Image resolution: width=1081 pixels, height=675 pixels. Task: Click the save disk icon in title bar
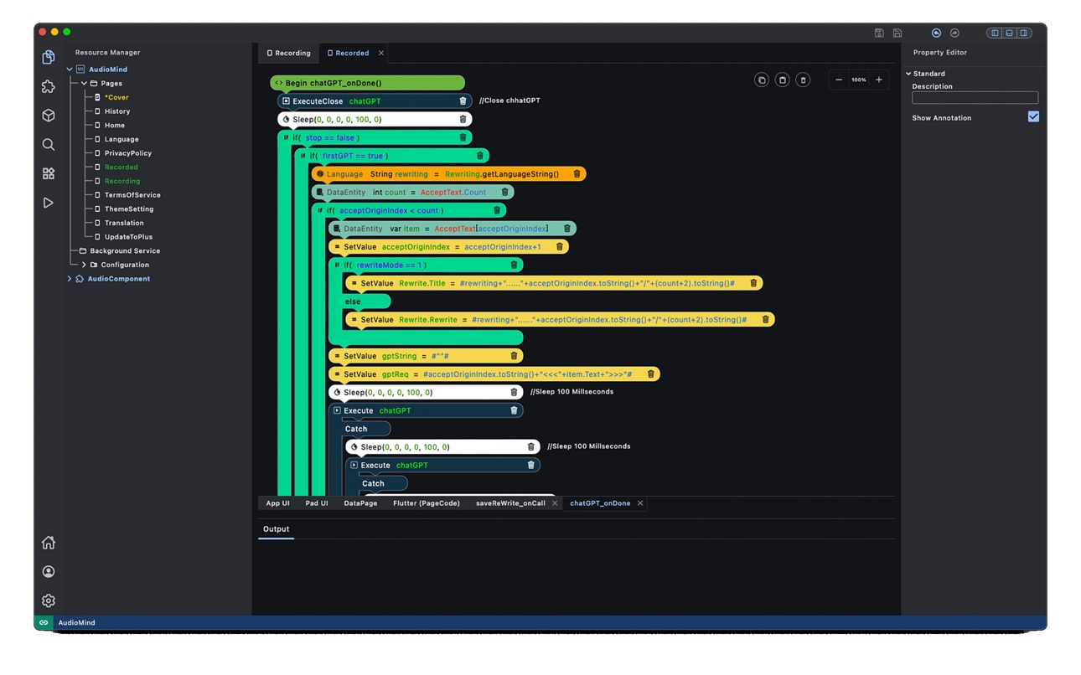click(897, 33)
